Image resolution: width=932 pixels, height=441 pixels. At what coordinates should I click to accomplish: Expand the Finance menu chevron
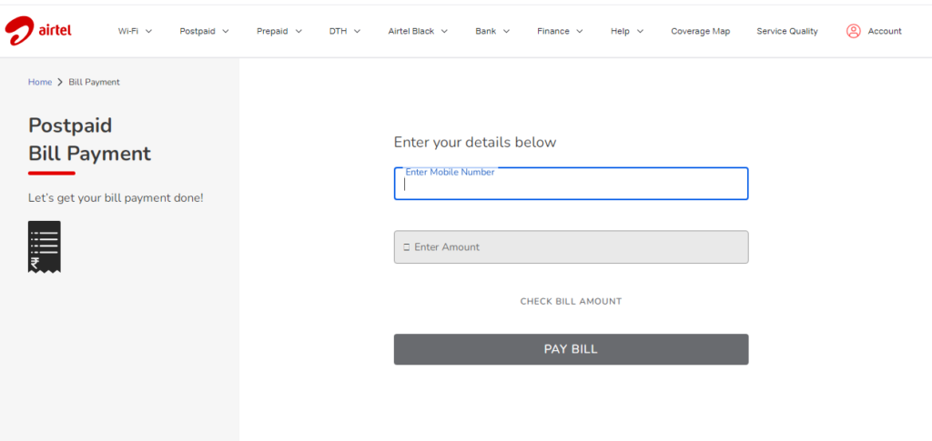(x=579, y=32)
